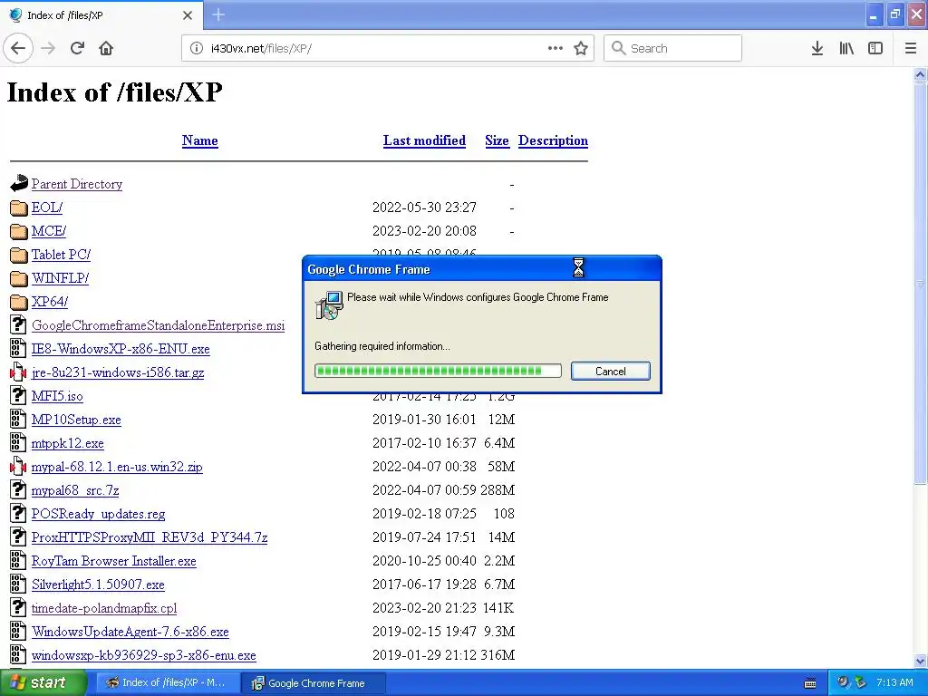This screenshot has width=928, height=696.
Task: Open the library bookshelf icon
Action: point(846,48)
